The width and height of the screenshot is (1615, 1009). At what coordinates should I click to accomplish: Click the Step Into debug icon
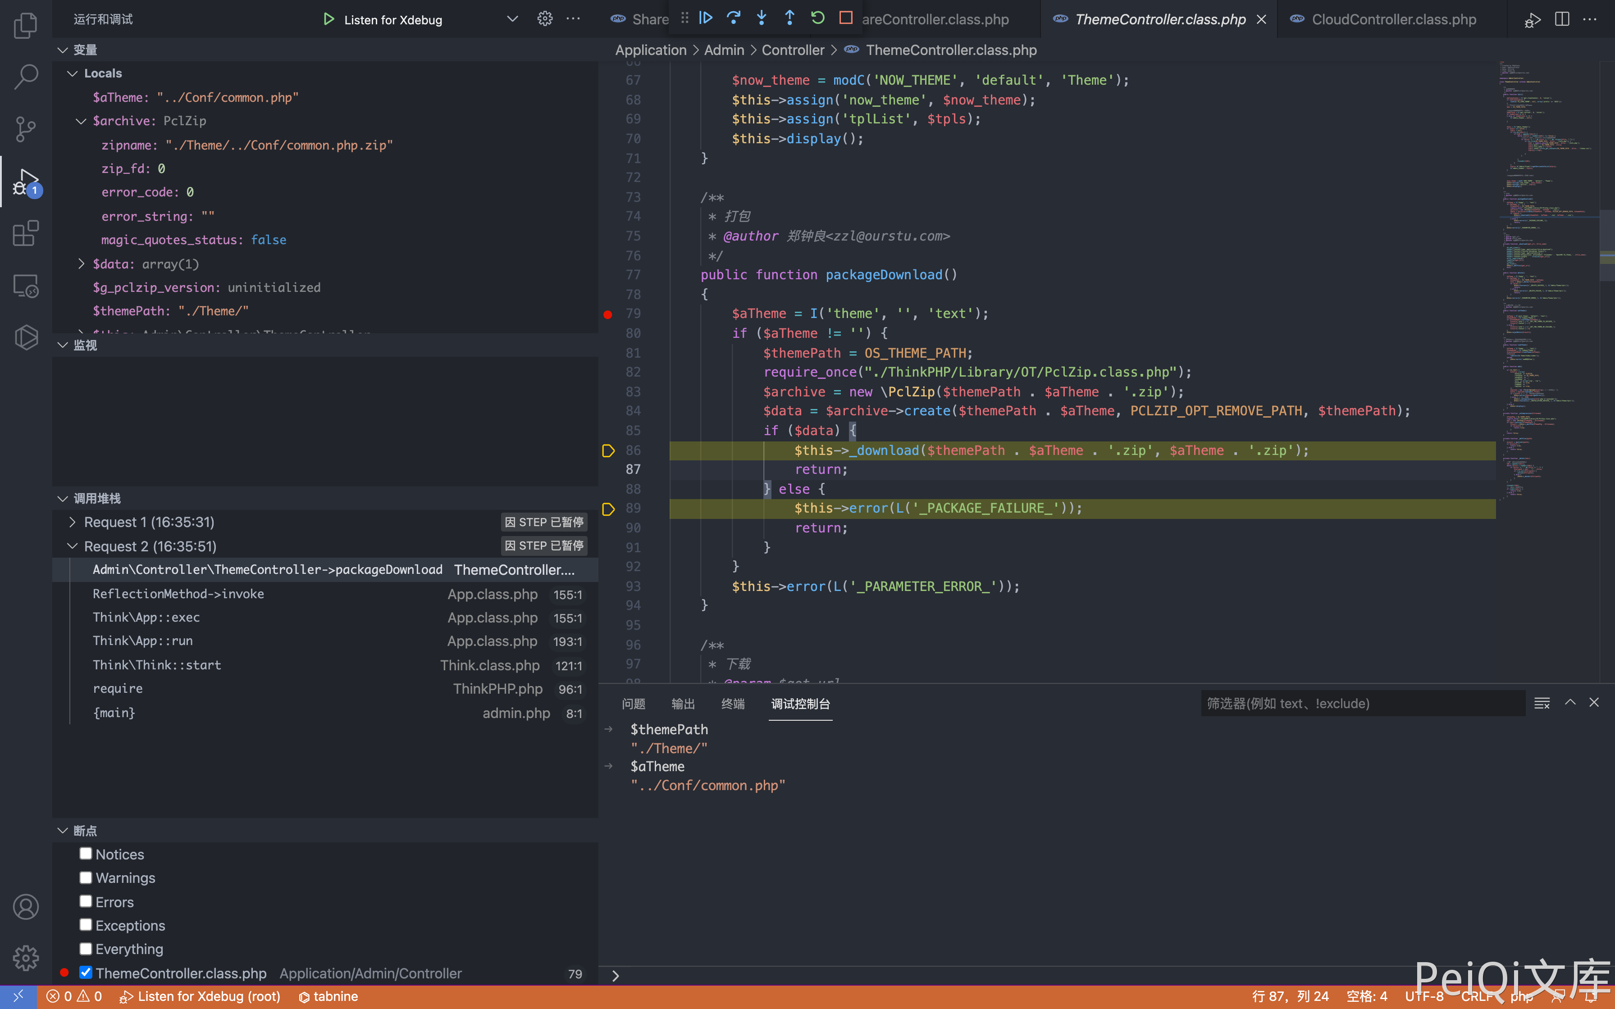(762, 18)
